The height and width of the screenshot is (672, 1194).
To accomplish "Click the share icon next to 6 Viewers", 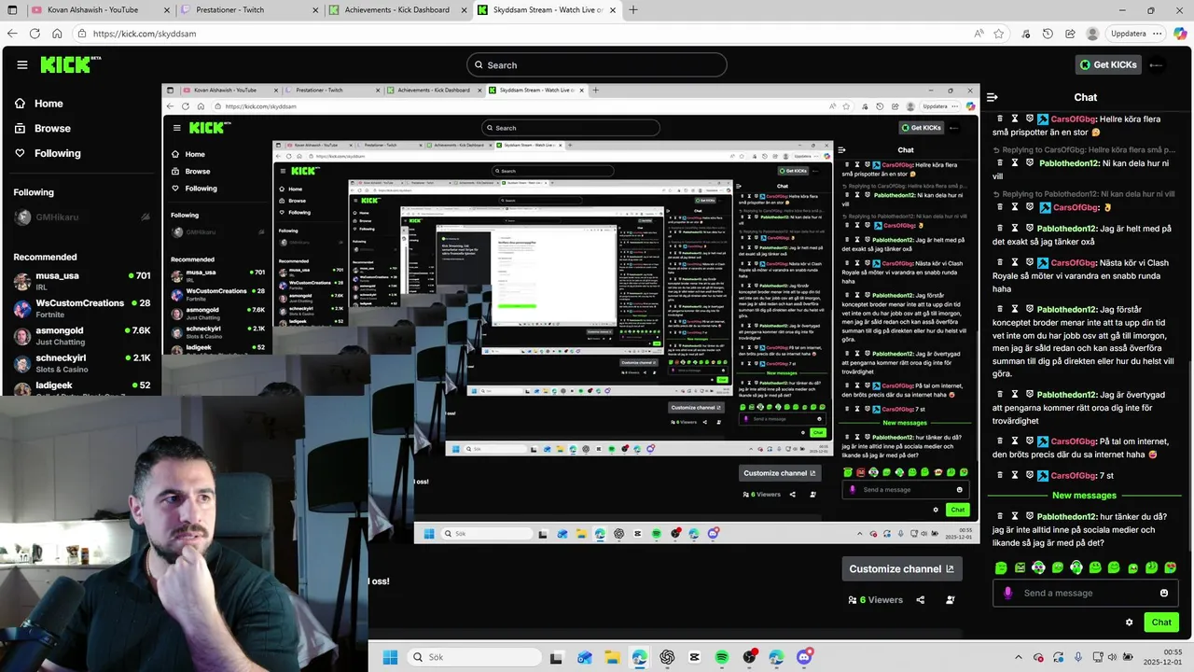I will pos(921,600).
